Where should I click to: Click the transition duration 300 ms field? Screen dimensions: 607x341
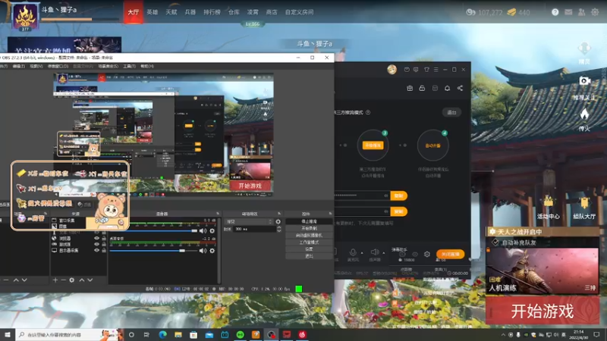[x=254, y=230]
